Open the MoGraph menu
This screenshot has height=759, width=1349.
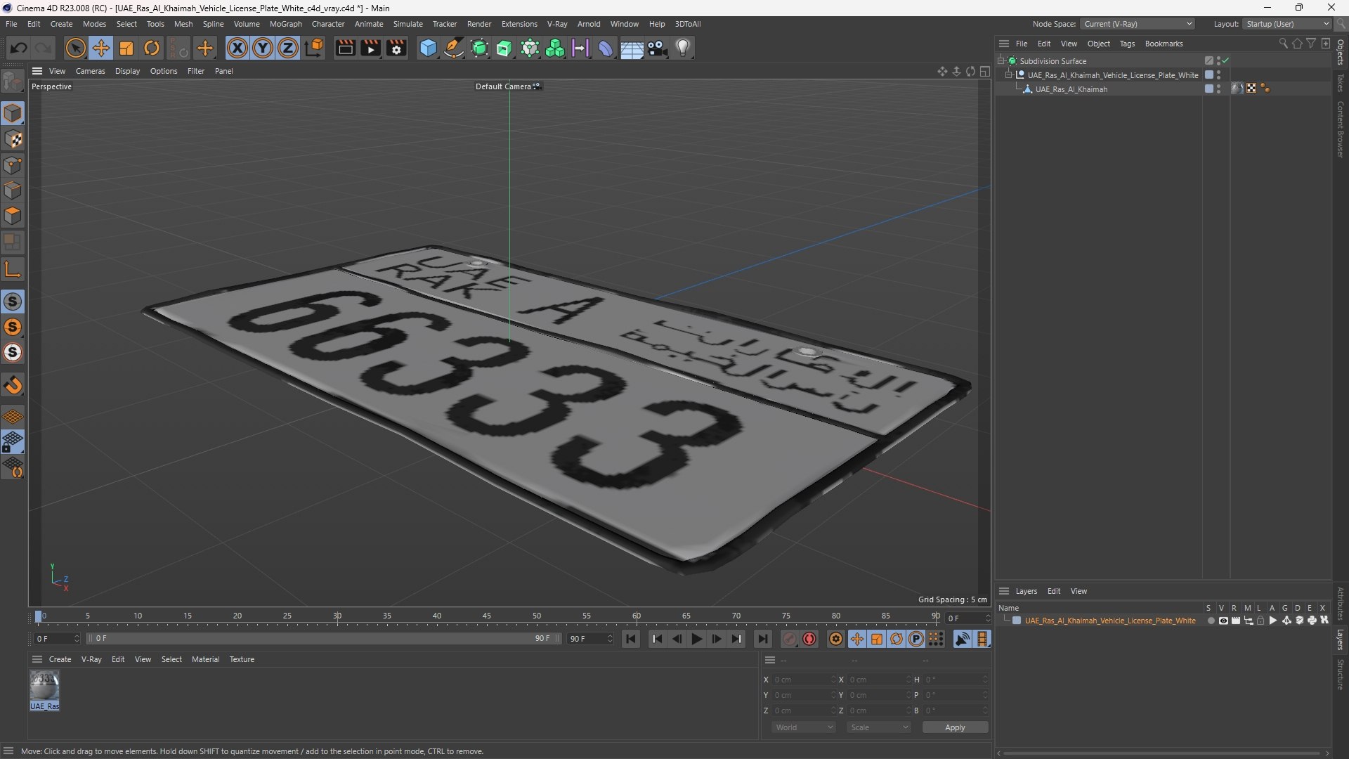click(x=285, y=24)
